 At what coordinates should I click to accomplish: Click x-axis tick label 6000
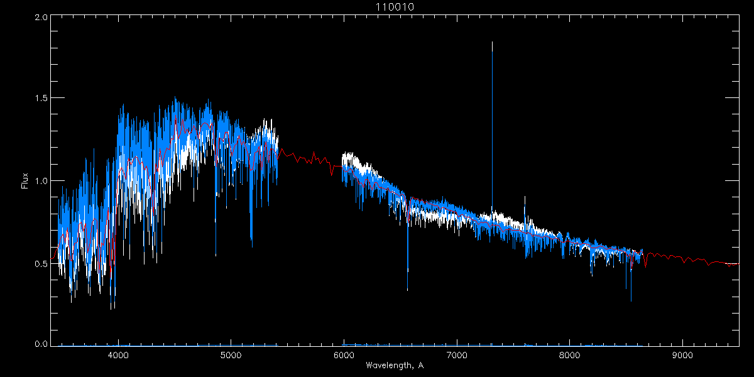click(x=344, y=354)
